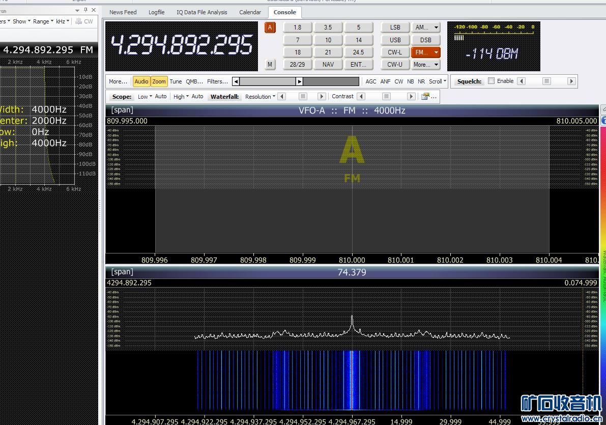Select the Console tab
This screenshot has width=606, height=425.
[285, 12]
